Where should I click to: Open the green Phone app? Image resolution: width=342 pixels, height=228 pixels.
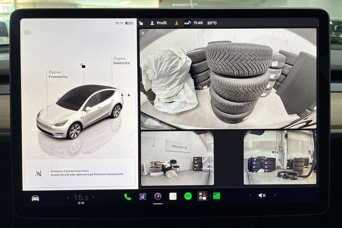(x=127, y=197)
